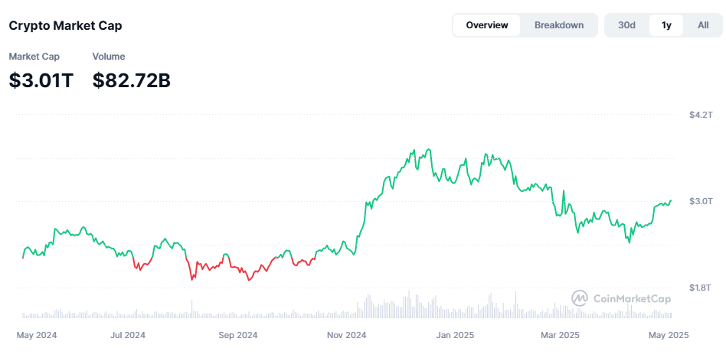
Task: Click the Nov 2024 x-axis marker
Action: 346,335
